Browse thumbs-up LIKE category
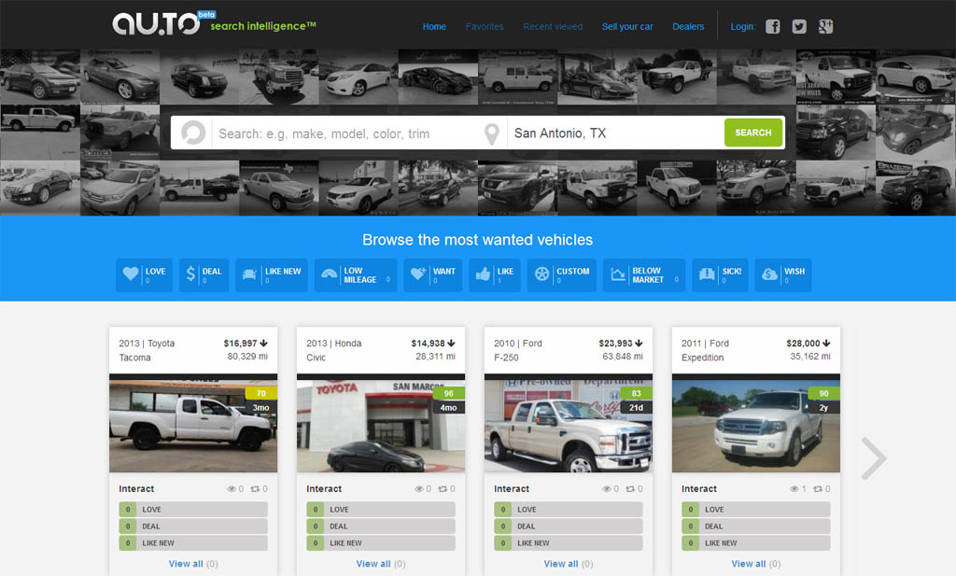956x576 pixels. pos(495,274)
